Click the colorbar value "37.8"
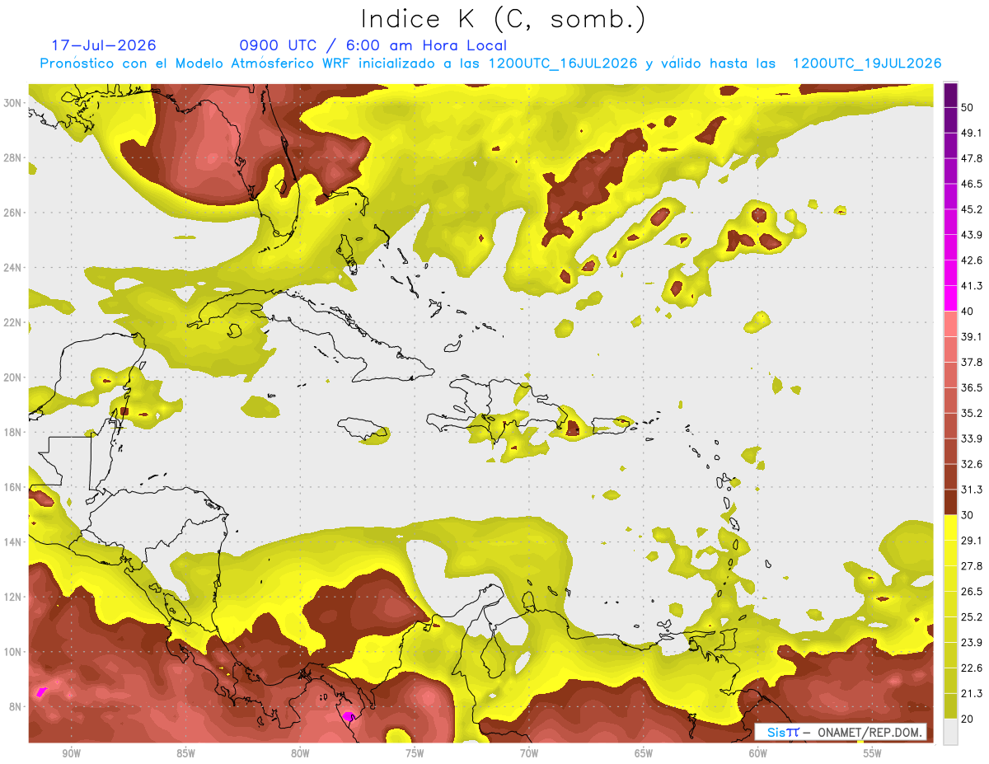 (972, 363)
